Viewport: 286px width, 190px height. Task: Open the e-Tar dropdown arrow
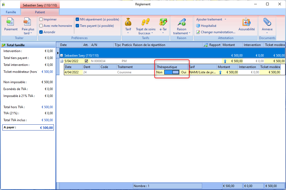pos(163,33)
